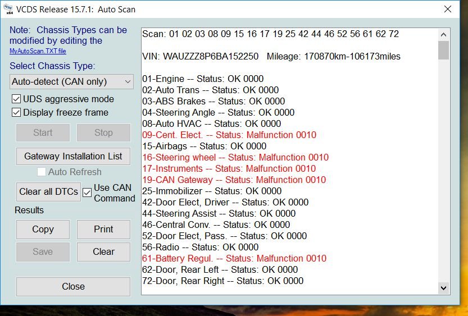Click the greyed Save button
Screen dimensions: 468x316
coord(43,251)
